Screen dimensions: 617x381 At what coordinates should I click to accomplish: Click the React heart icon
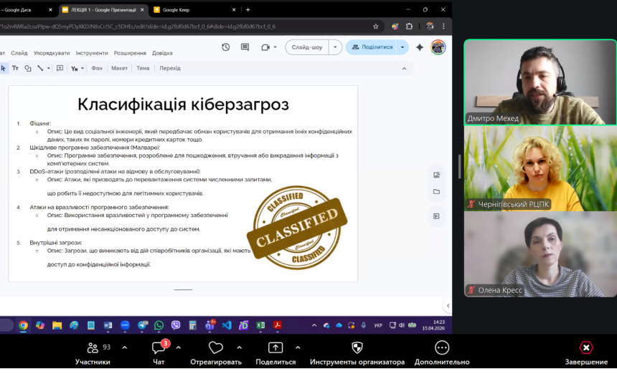[x=215, y=348]
